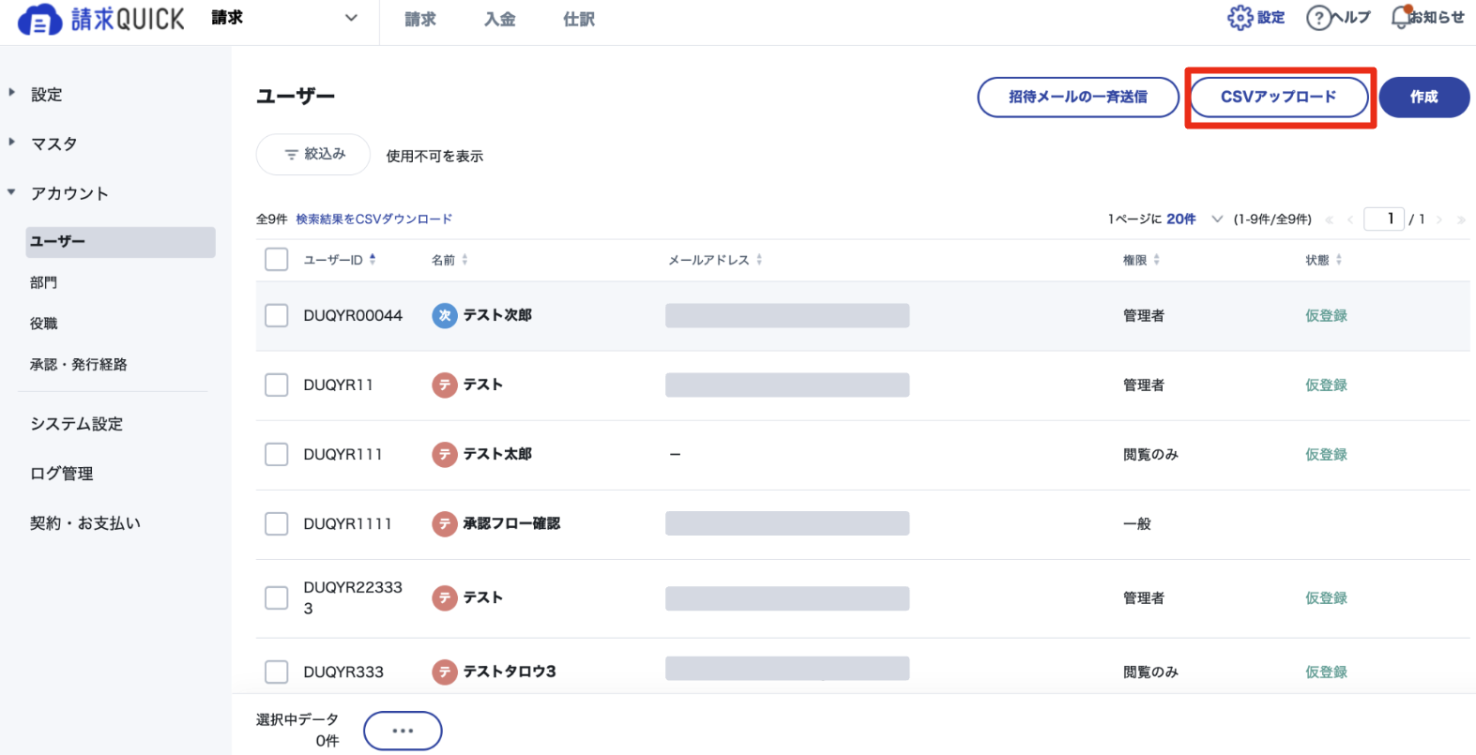Image resolution: width=1476 pixels, height=755 pixels.
Task: Open システム設定 in the sidebar
Action: click(77, 424)
